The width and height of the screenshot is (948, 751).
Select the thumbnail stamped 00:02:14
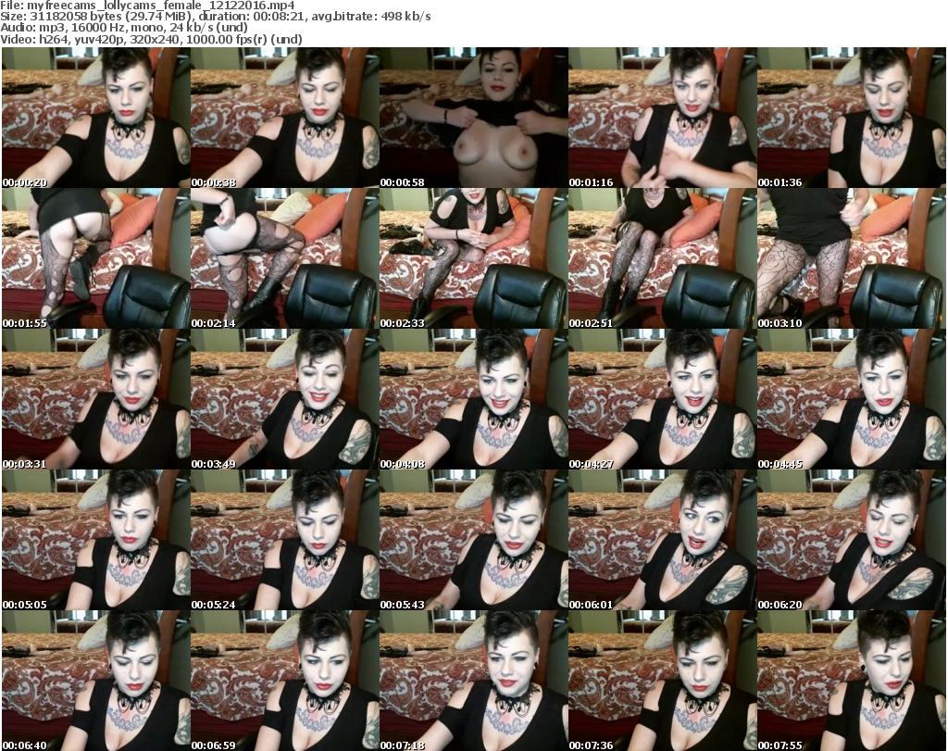[285, 258]
